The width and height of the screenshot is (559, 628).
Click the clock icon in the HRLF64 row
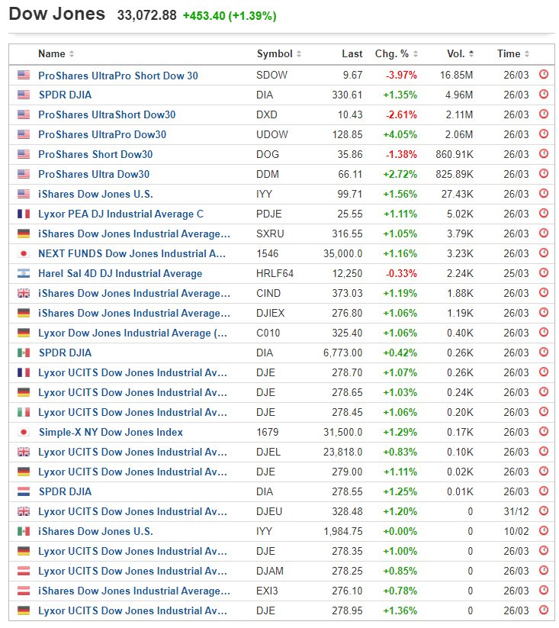tap(543, 273)
